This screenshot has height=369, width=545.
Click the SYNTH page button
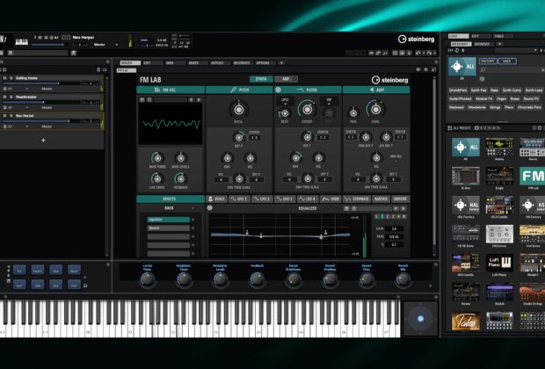[x=261, y=79]
